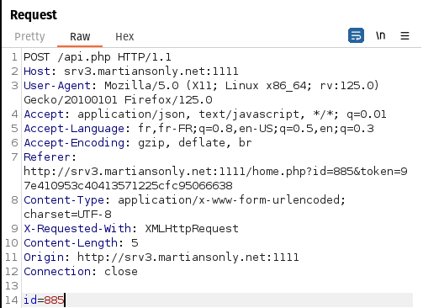Switch to the Pretty tab

pos(29,36)
